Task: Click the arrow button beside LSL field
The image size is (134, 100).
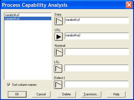Action: (58, 69)
